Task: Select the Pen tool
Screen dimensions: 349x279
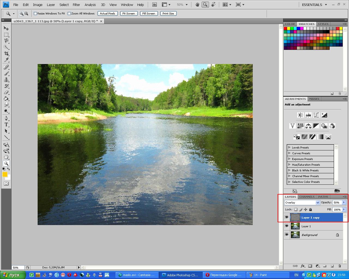Action: point(6,118)
